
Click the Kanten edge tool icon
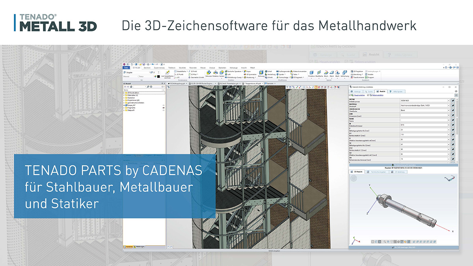[222, 73]
